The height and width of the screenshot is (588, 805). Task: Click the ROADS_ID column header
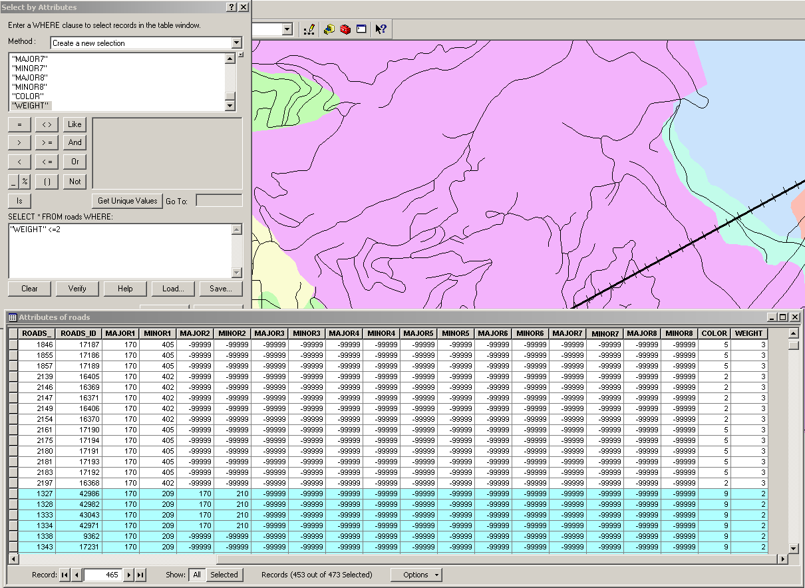(x=79, y=333)
